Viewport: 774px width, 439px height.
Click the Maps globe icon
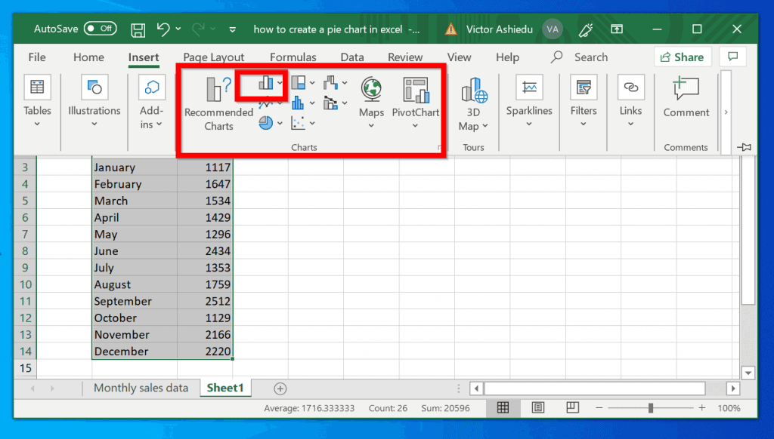(371, 90)
